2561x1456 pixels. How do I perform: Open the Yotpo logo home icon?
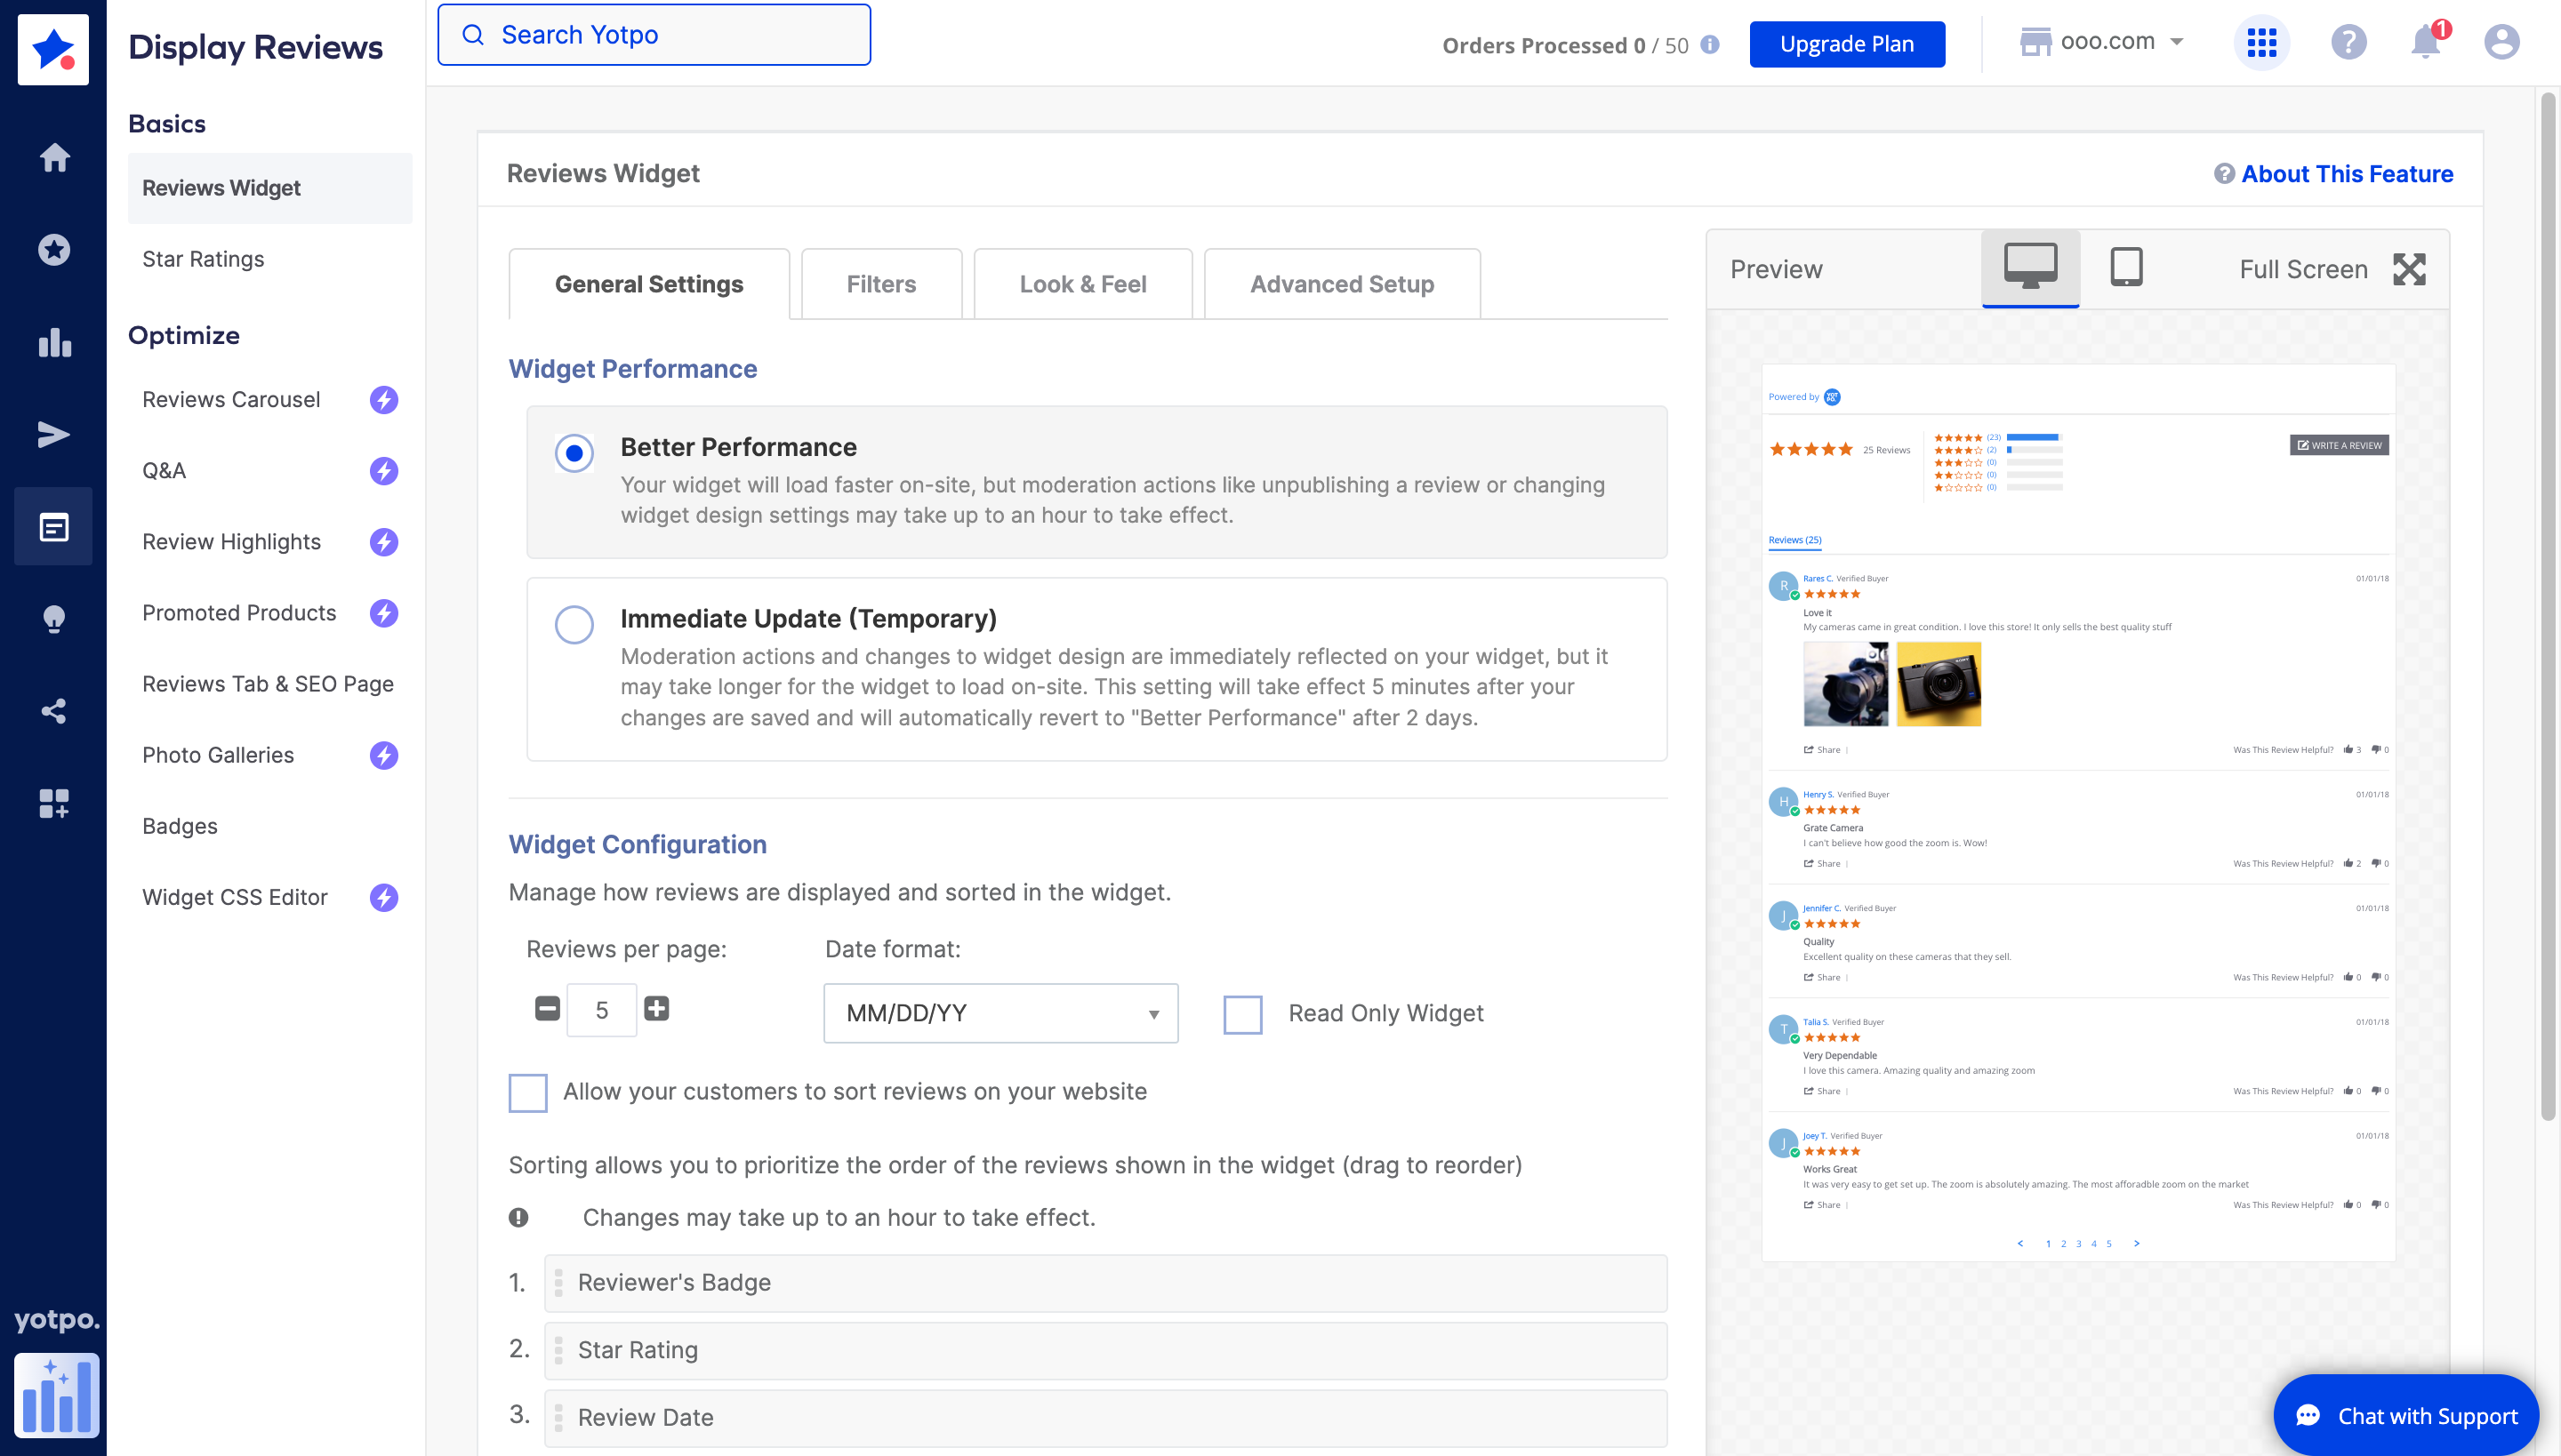tap(53, 49)
